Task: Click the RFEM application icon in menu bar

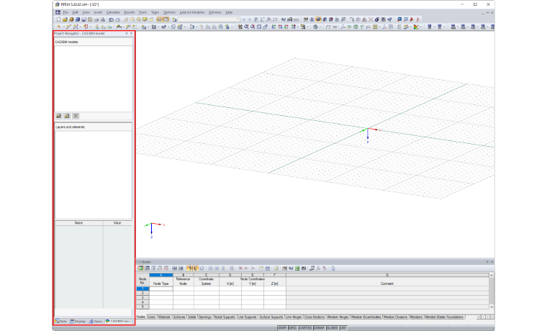Action: tap(58, 12)
